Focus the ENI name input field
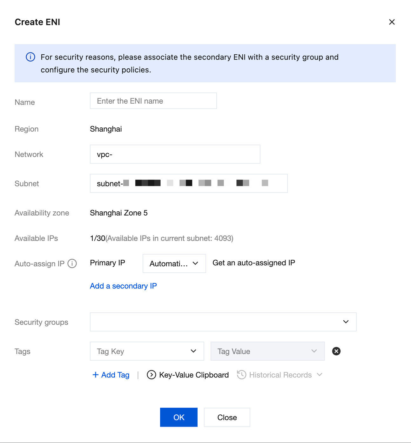411x443 pixels. coord(153,101)
